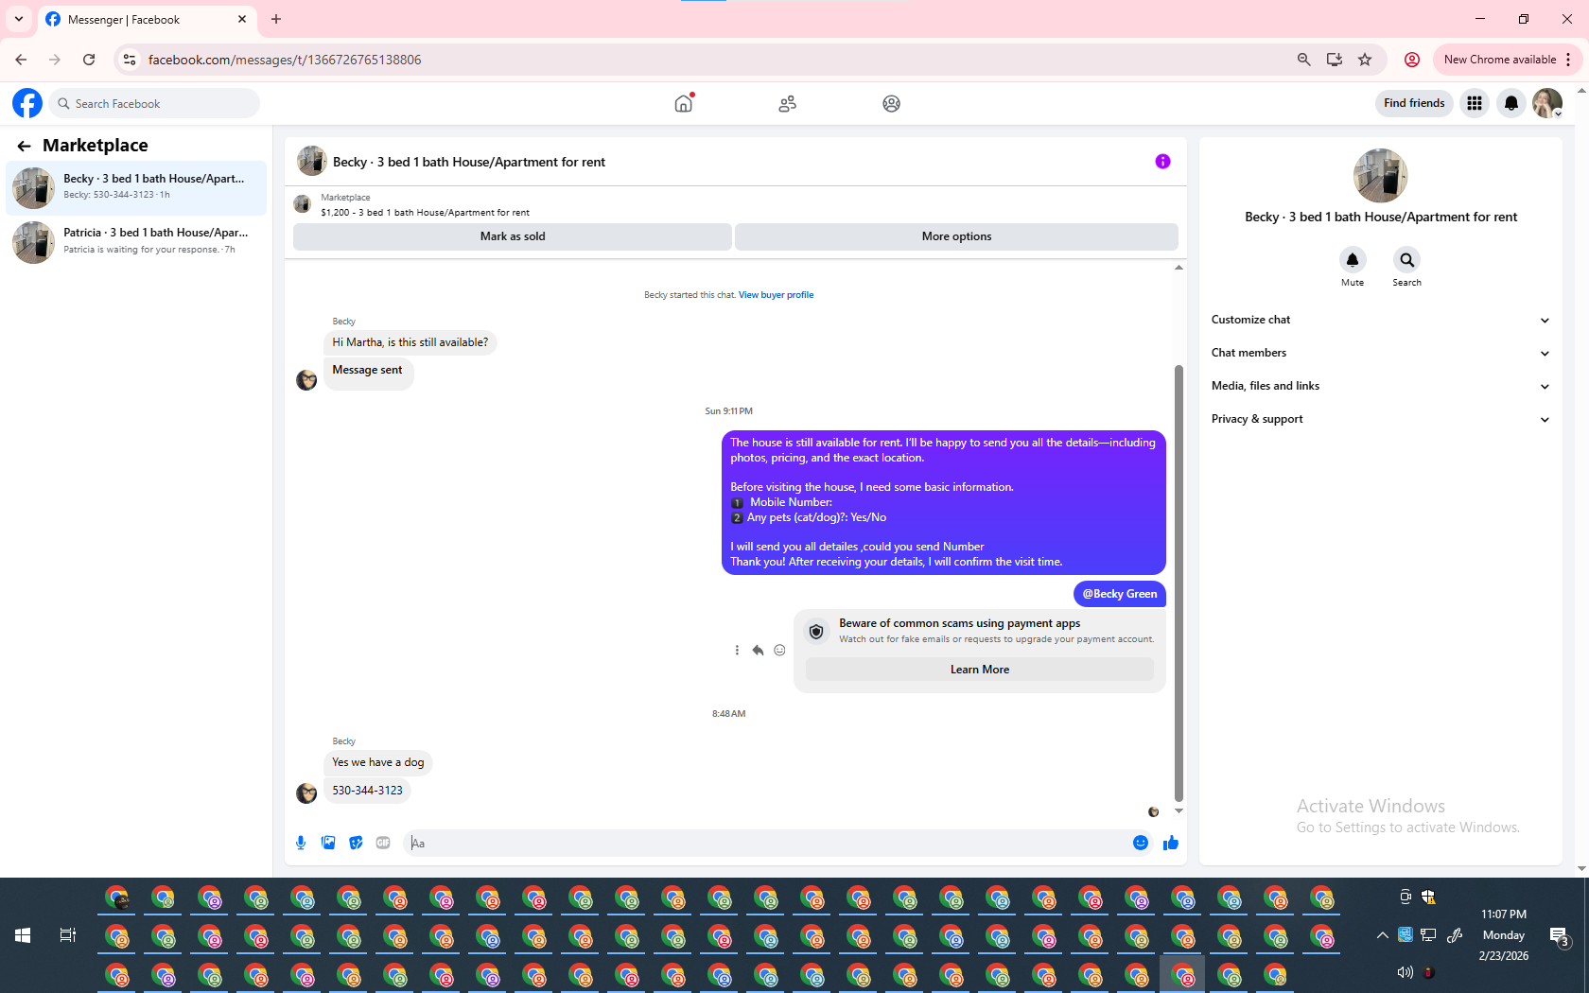
Task: Open Chrome three-dot menu
Action: 1568,60
